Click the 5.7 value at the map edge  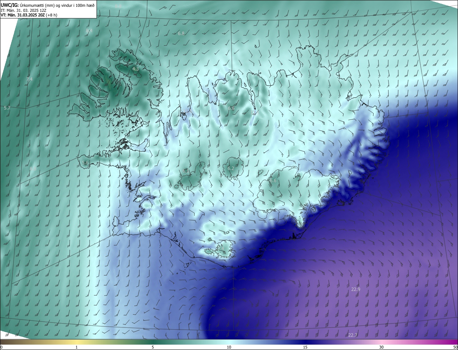point(7,108)
